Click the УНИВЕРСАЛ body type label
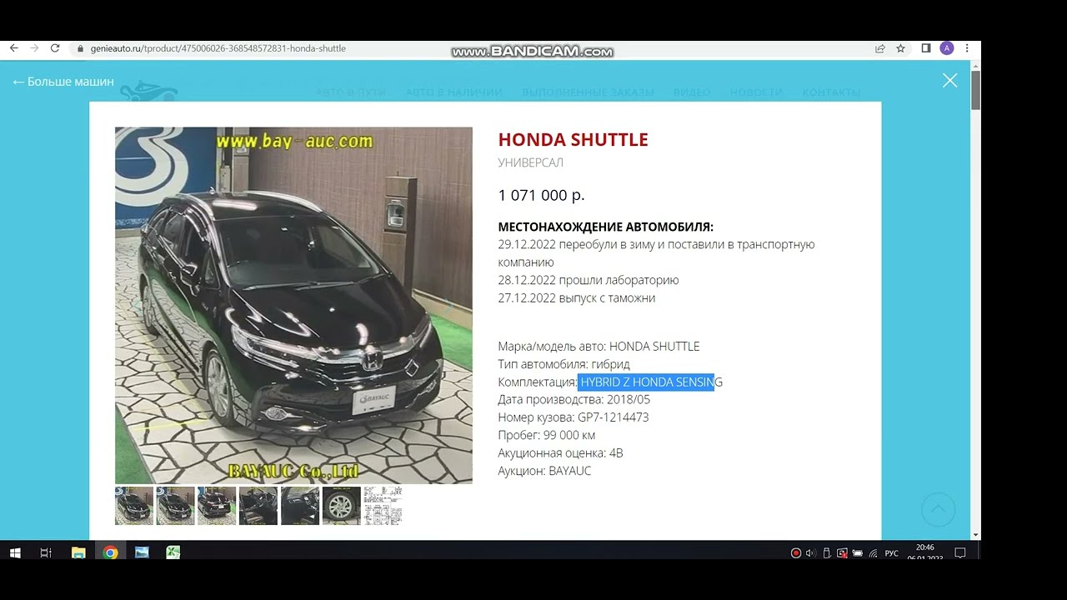Screen dimensions: 1067x600 pos(531,162)
